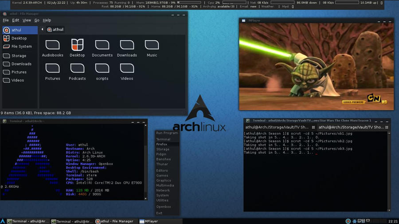Click the file manager title bar icon
This screenshot has height=224, width=399.
(x=4, y=14)
